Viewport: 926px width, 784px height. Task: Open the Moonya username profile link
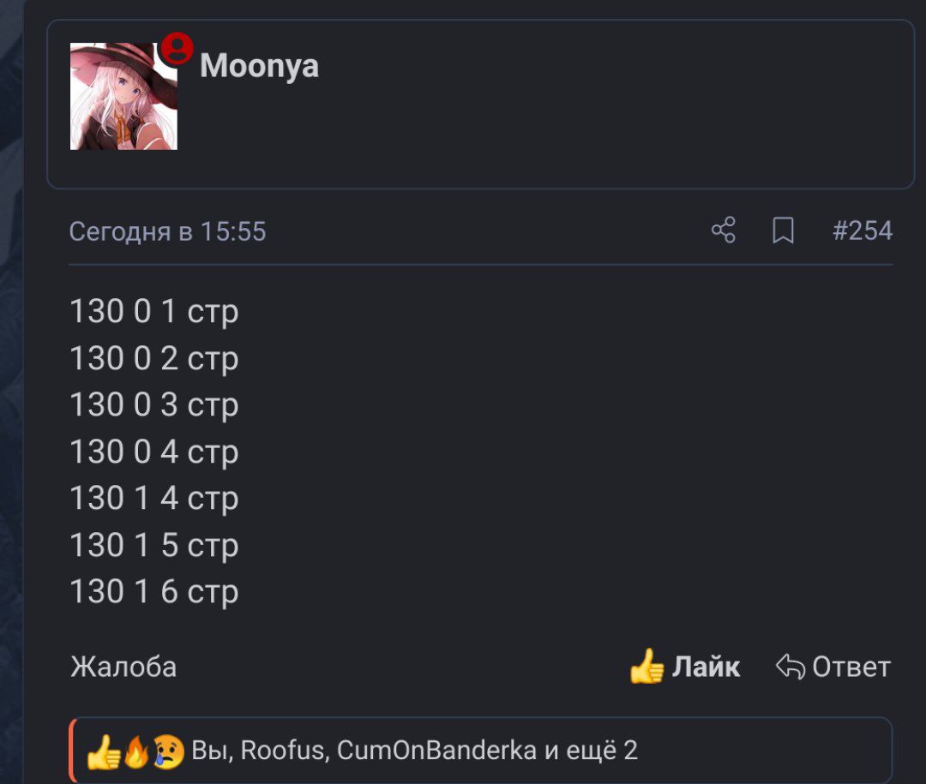point(259,65)
